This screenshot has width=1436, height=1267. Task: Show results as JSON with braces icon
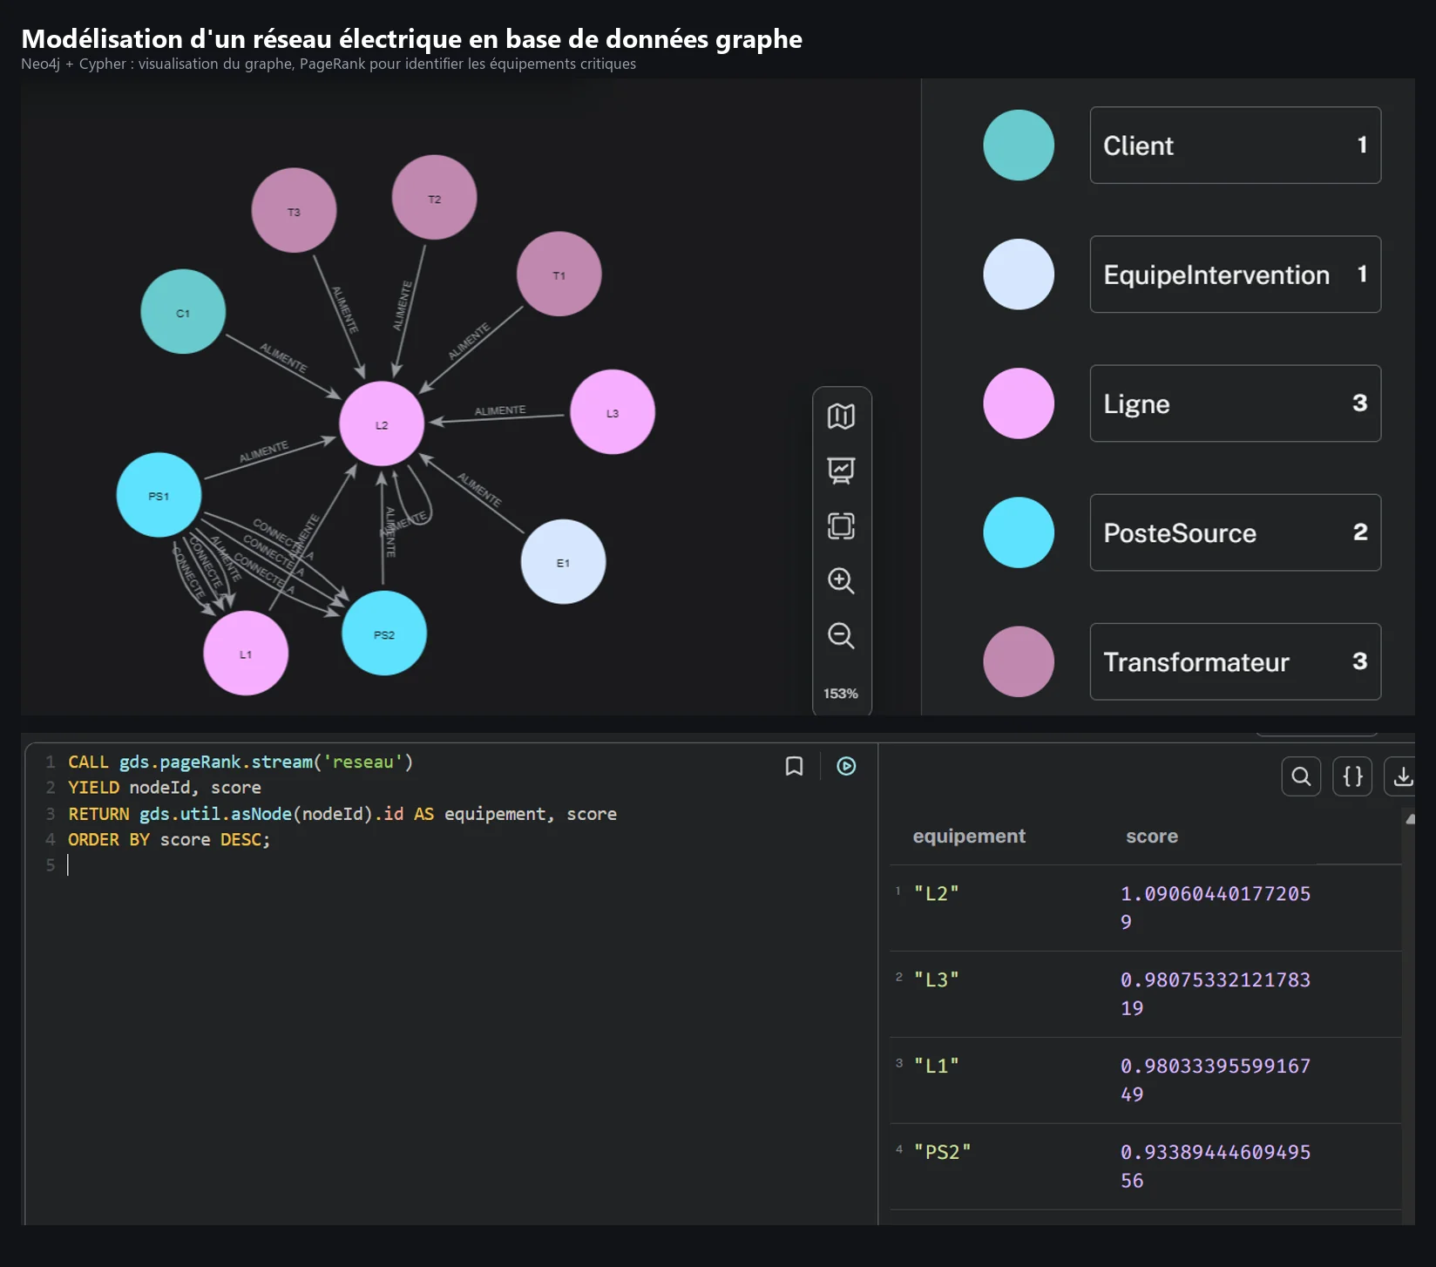1352,776
